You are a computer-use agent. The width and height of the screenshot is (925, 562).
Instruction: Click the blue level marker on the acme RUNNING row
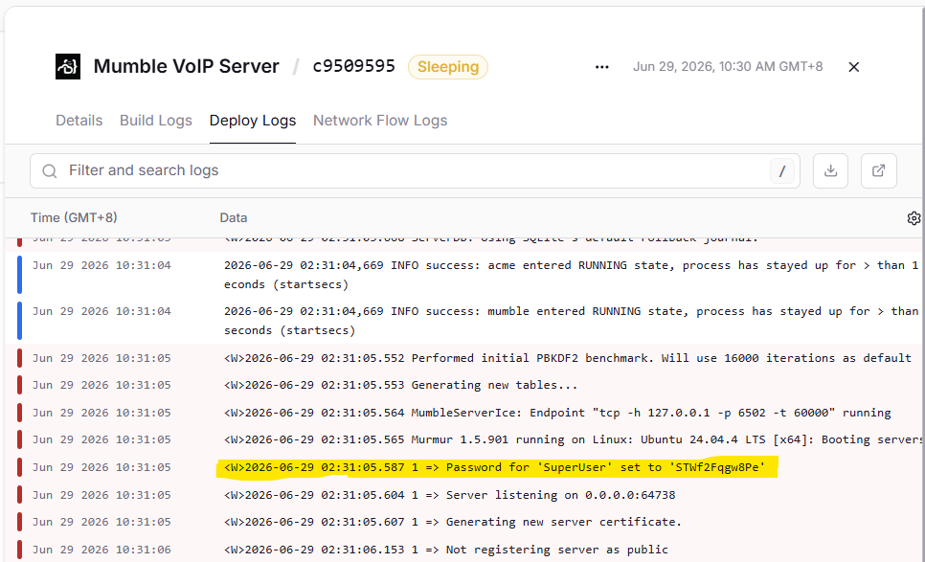click(x=19, y=275)
